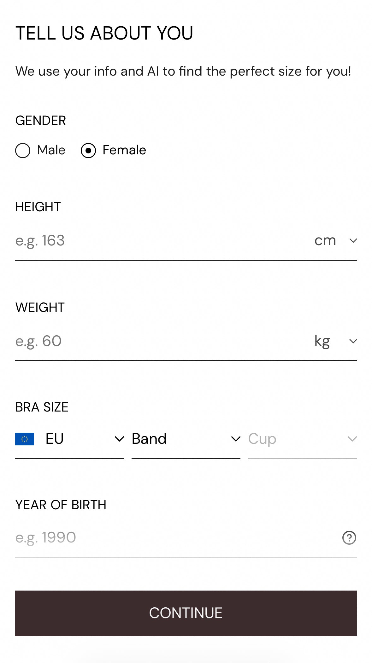This screenshot has height=663, width=372.
Task: Click the Female gender label text
Action: (124, 150)
